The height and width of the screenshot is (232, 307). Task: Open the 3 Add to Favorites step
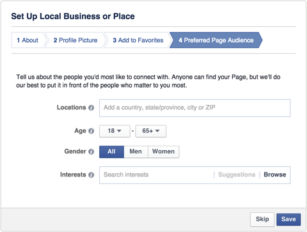[x=138, y=40]
